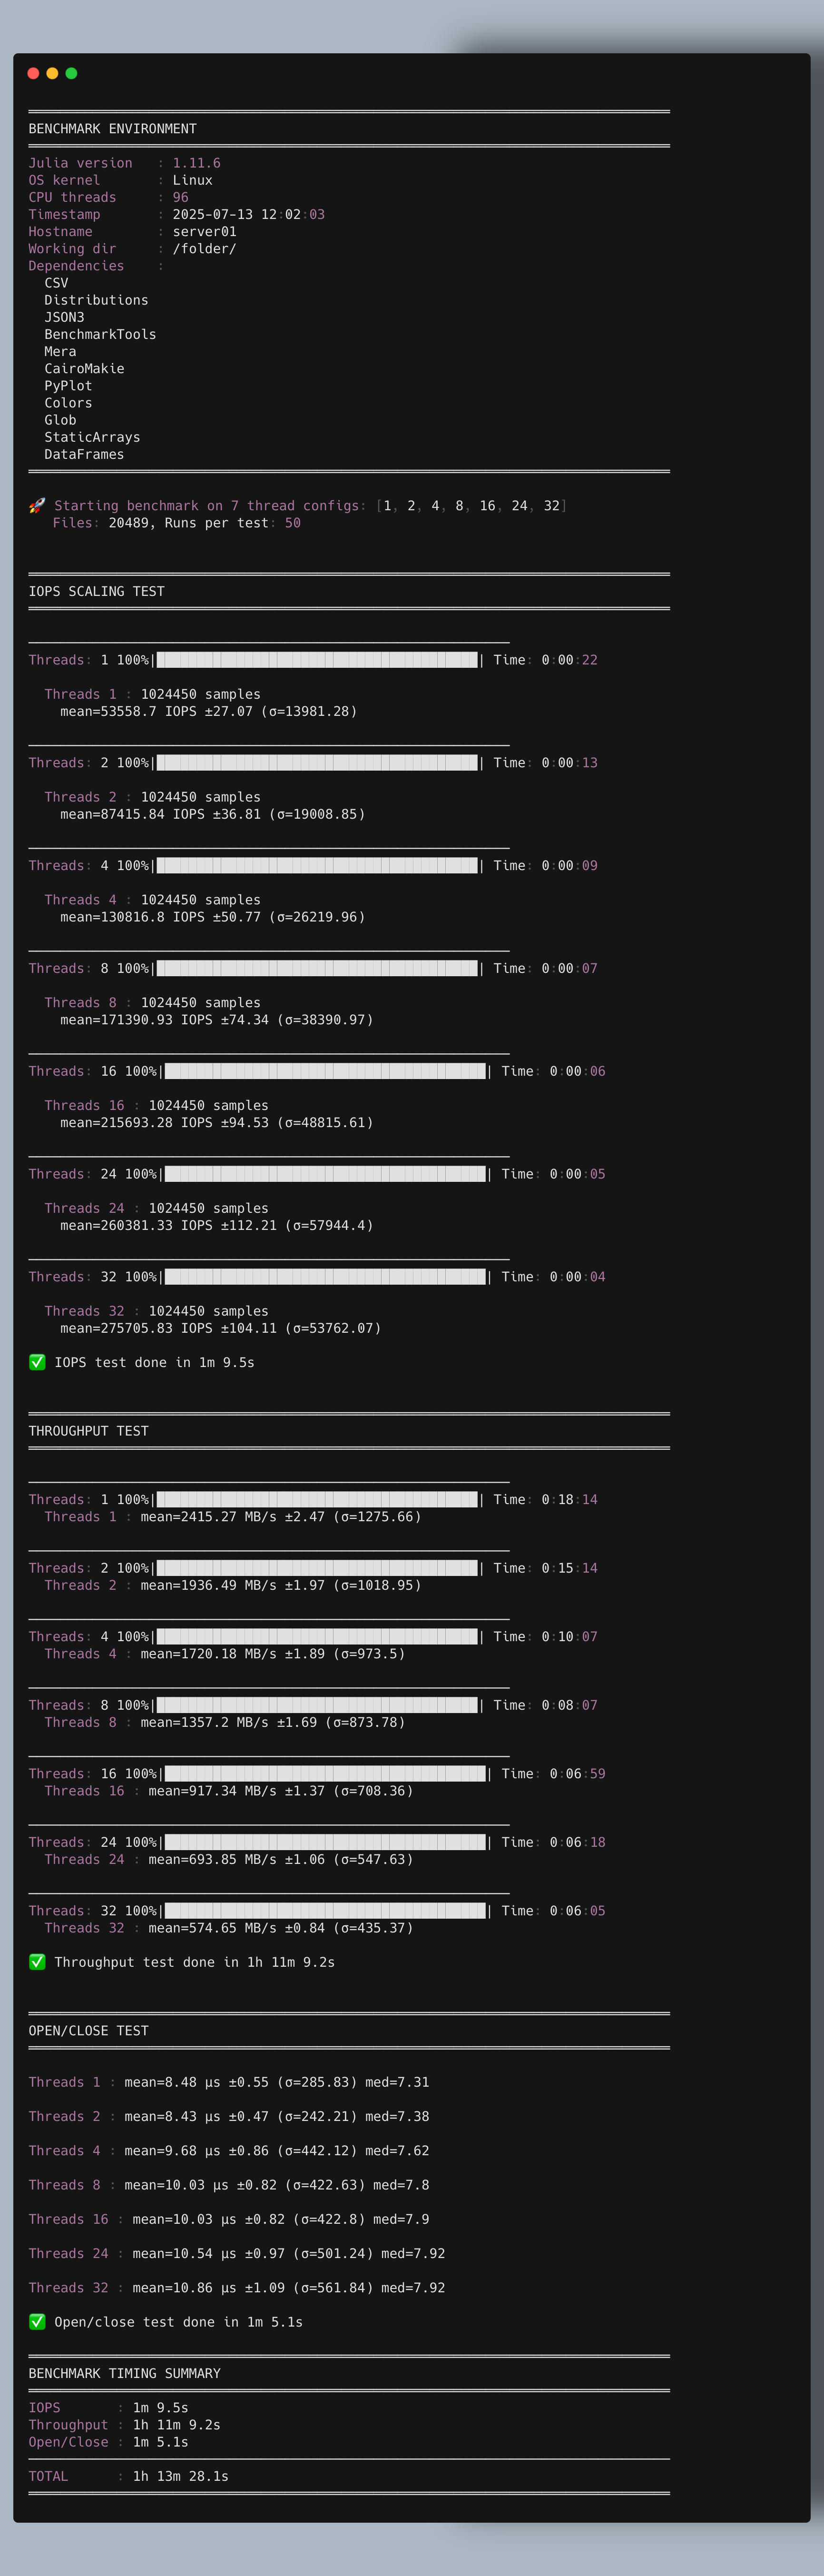Click mean=130816.8 IOPS result line
The height and width of the screenshot is (2576, 824).
pos(212,917)
